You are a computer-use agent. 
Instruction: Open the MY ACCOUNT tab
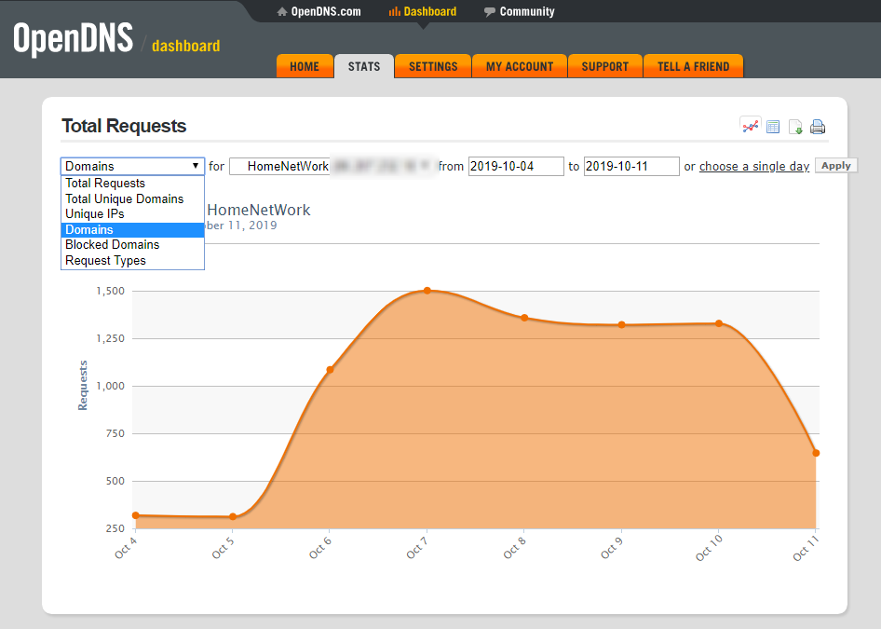point(520,66)
